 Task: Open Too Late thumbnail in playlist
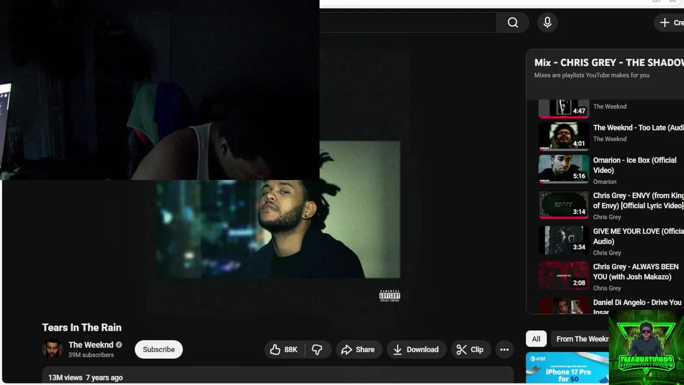[x=563, y=136]
